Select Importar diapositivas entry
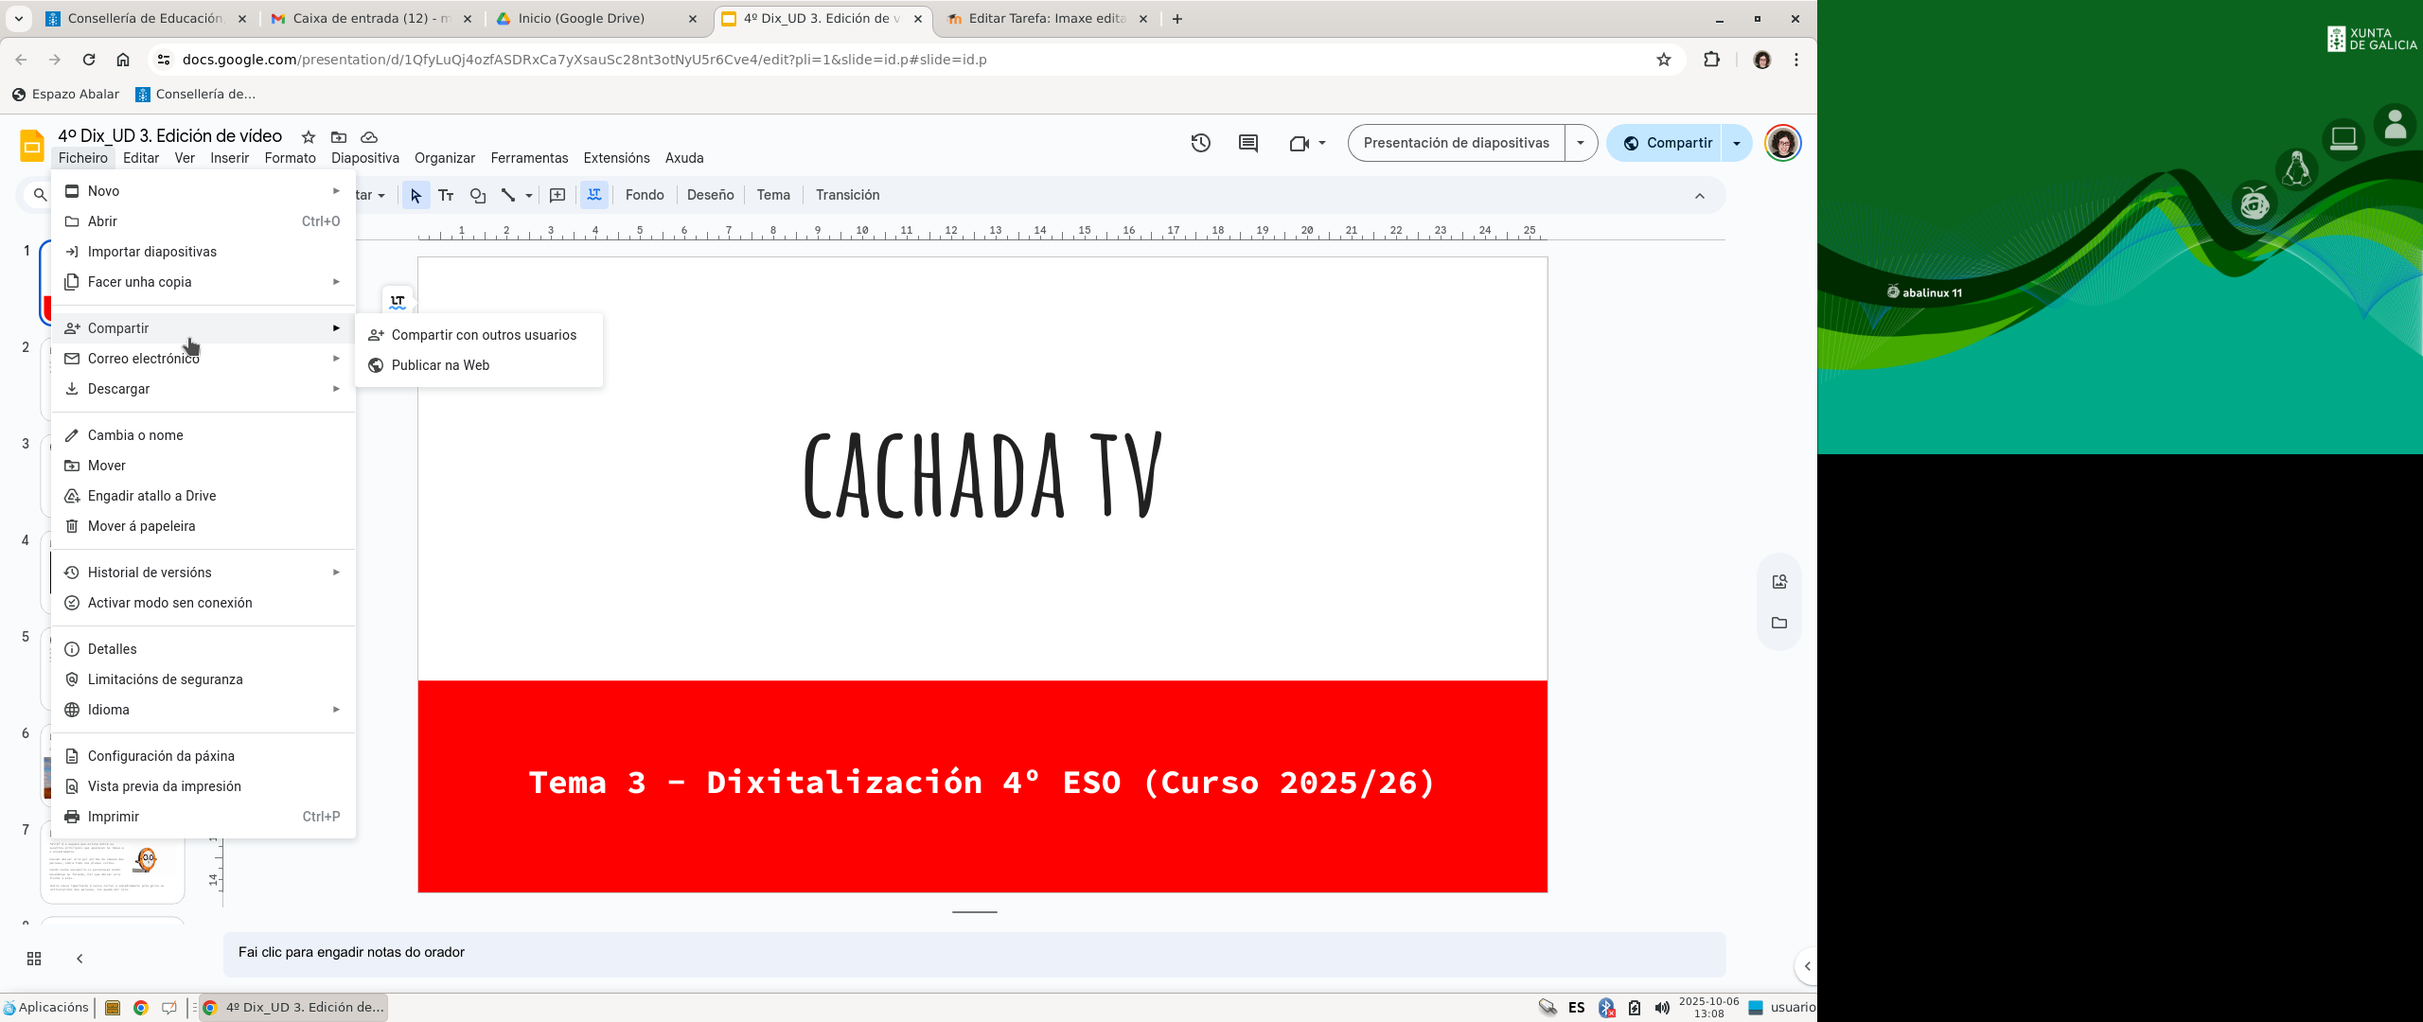This screenshot has width=2423, height=1022. point(203,252)
